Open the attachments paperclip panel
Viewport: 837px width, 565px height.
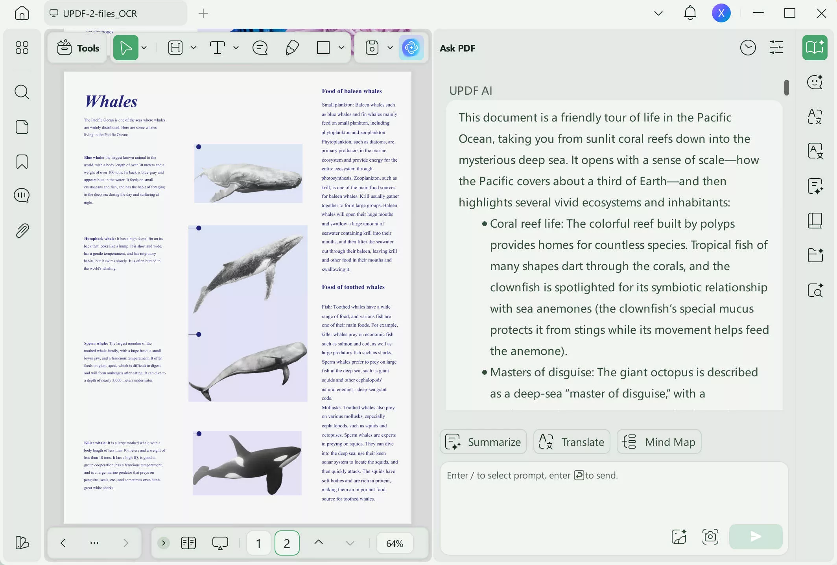[22, 231]
